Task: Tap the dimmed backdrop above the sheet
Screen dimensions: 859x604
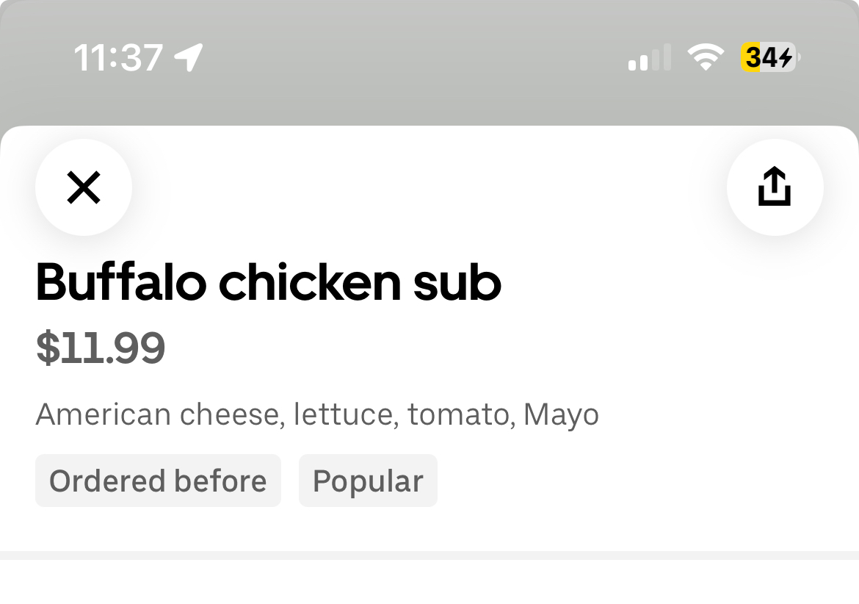Action: [429, 96]
